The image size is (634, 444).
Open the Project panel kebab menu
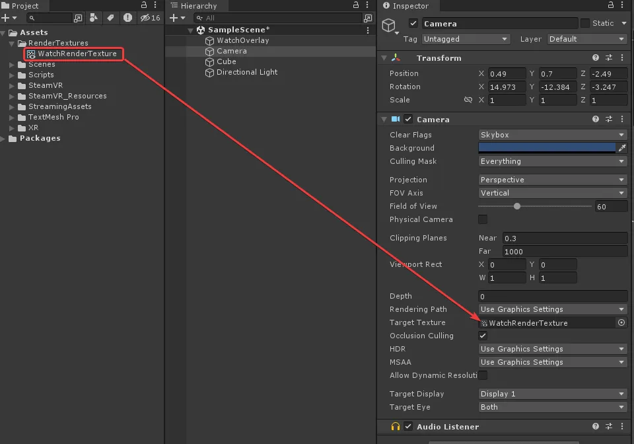(x=155, y=5)
